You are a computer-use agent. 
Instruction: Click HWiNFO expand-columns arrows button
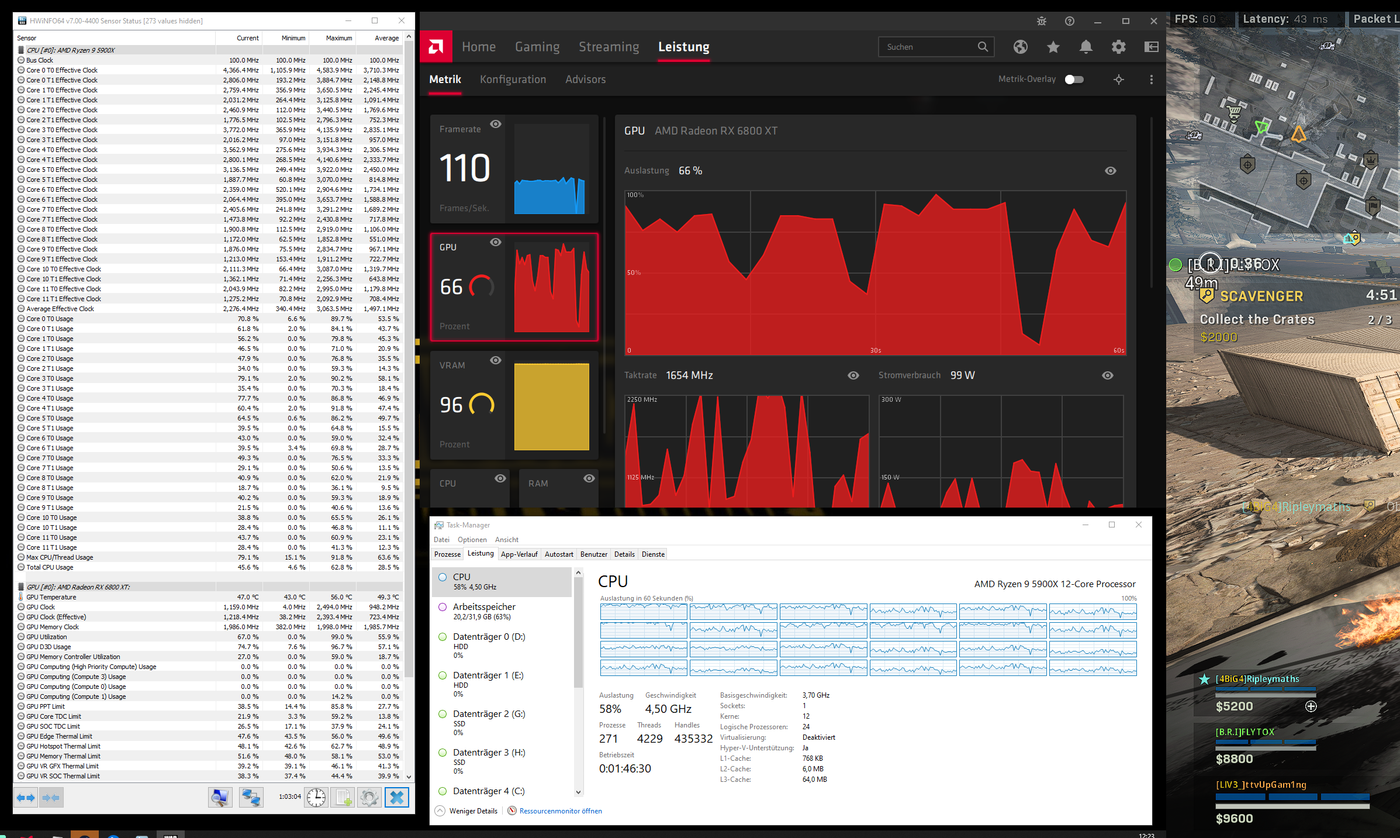pyautogui.click(x=26, y=798)
